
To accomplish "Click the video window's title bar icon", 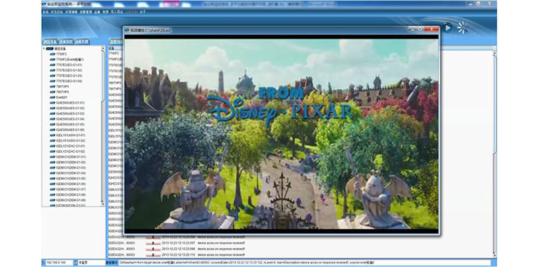I will pyautogui.click(x=127, y=30).
